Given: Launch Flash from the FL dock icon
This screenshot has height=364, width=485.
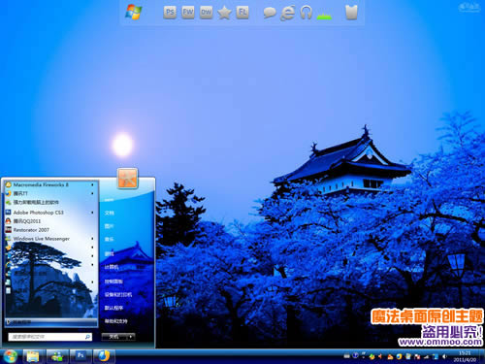Looking at the screenshot, I should (x=242, y=13).
